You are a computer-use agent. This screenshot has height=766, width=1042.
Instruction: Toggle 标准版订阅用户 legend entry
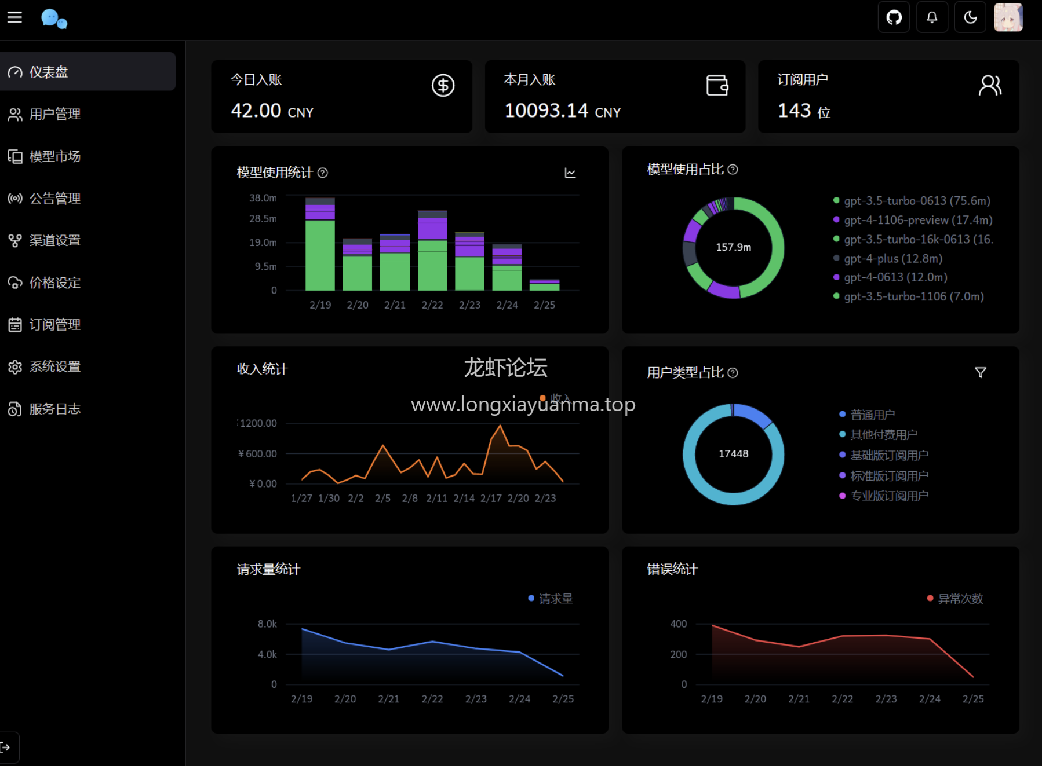884,475
